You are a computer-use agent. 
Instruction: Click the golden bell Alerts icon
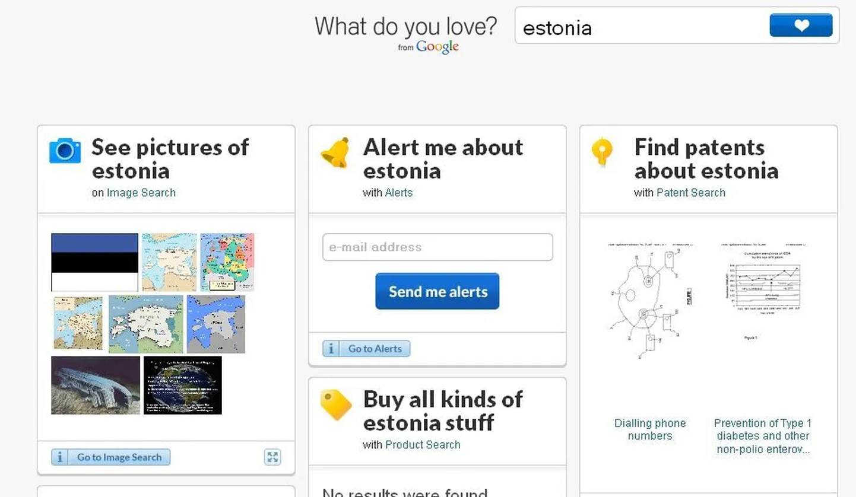[x=335, y=152]
